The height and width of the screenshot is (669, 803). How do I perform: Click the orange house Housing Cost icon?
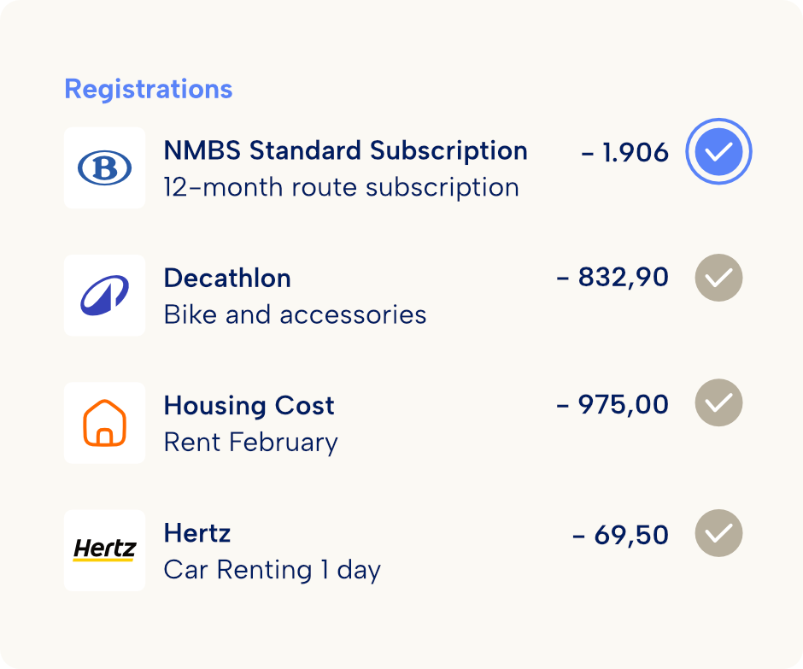click(x=104, y=423)
